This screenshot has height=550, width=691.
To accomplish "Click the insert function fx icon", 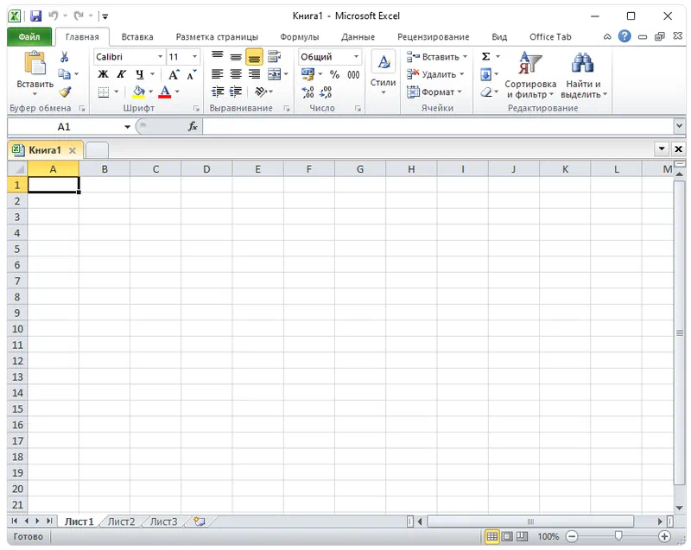I will pyautogui.click(x=193, y=126).
